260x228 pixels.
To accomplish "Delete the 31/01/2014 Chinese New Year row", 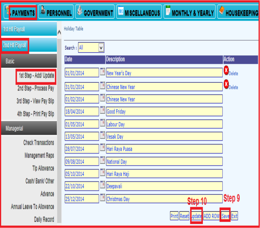I will pos(226,85).
